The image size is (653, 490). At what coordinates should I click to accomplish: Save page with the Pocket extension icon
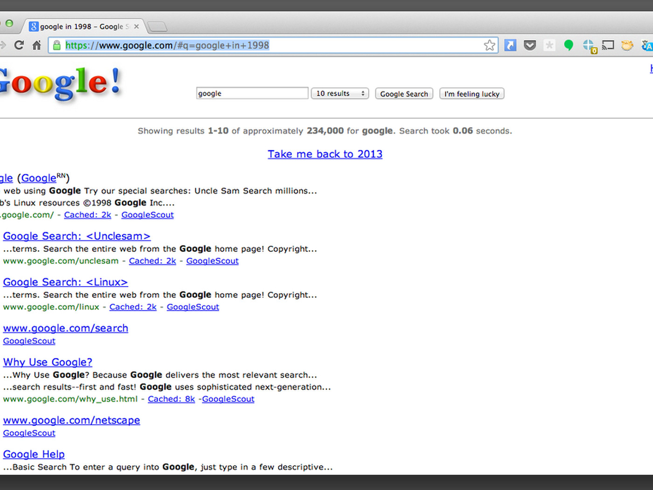pyautogui.click(x=530, y=45)
